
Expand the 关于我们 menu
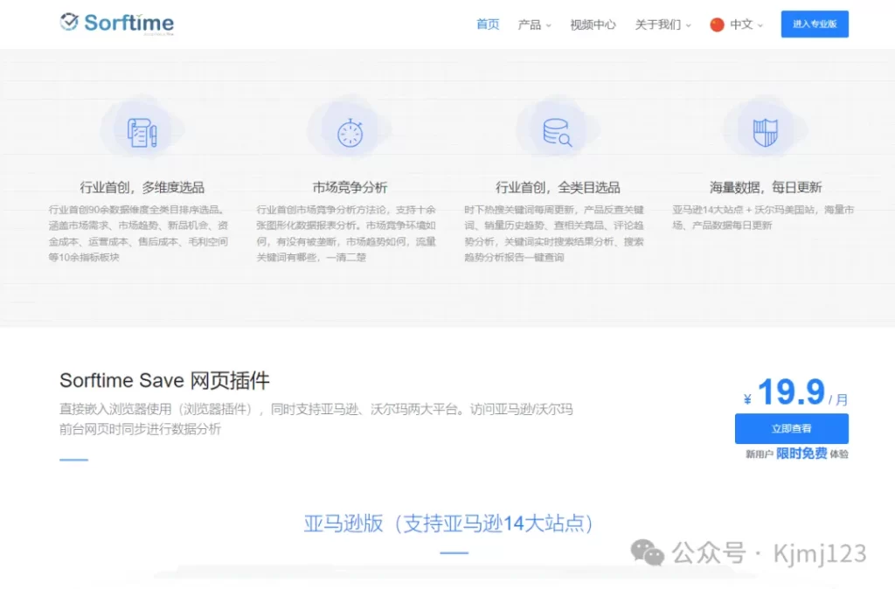point(663,24)
